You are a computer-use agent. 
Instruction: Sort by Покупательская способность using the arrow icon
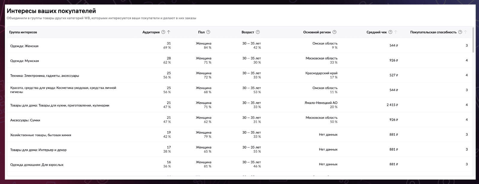(466, 32)
